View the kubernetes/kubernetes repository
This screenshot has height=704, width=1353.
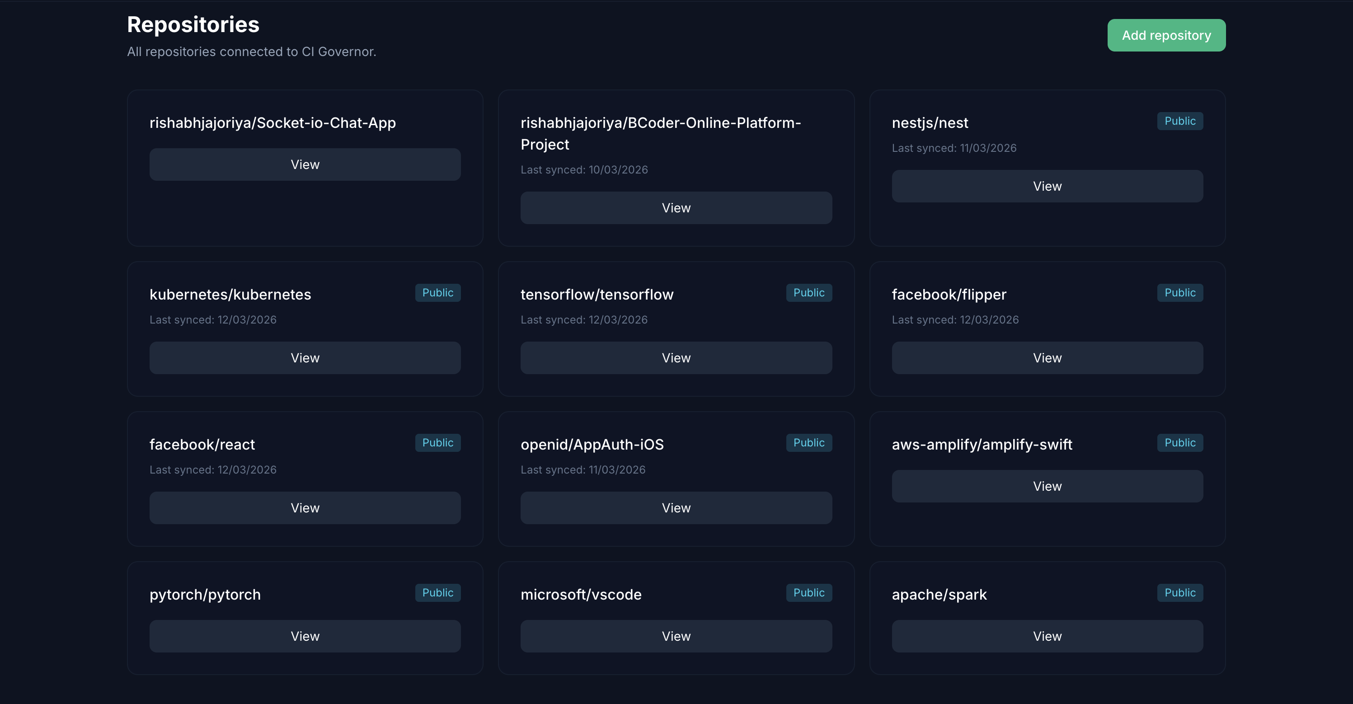305,358
